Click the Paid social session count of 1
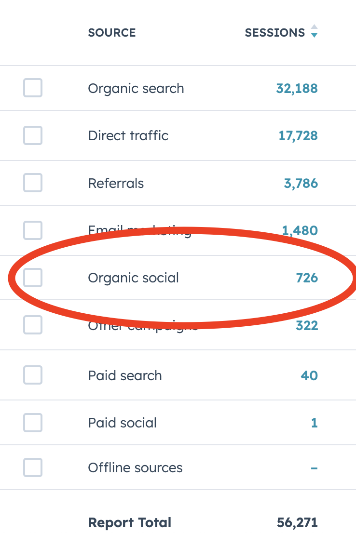 tap(315, 423)
